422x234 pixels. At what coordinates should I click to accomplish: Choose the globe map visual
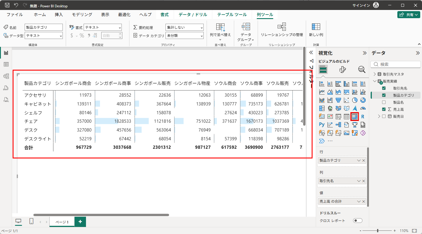tap(330, 108)
